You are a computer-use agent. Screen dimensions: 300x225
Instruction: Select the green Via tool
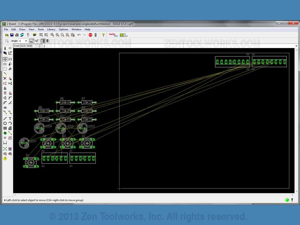point(5,133)
